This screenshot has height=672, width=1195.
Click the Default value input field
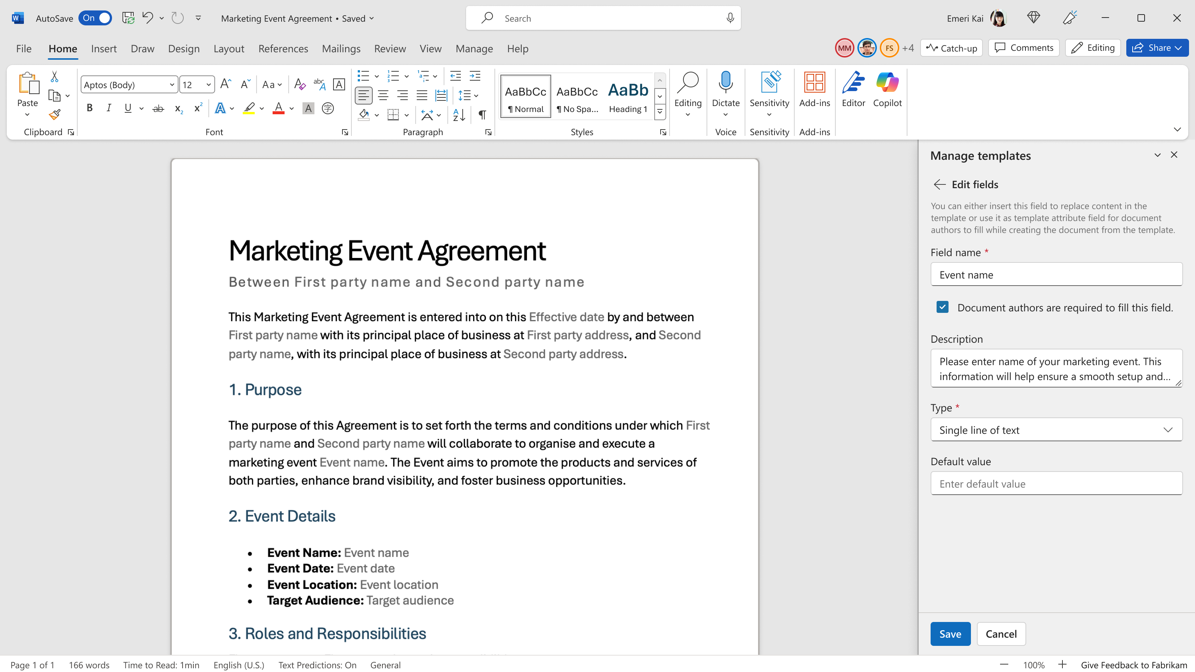click(x=1056, y=483)
